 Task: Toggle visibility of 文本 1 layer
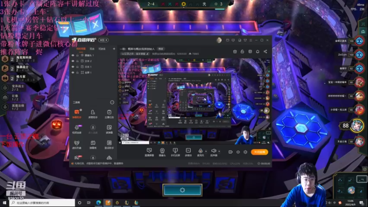coord(73,67)
